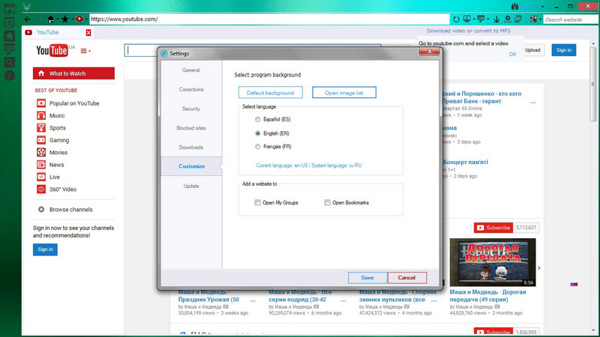Click the page vertical scrollbar
Viewport: 600px width, 337px height.
click(592, 85)
